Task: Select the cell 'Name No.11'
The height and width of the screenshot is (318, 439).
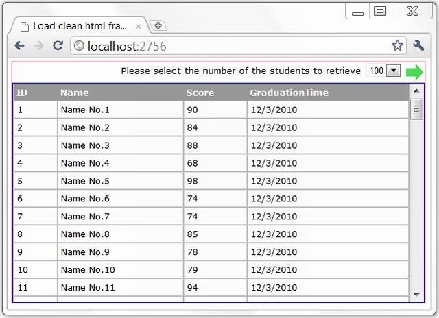Action: click(x=121, y=288)
